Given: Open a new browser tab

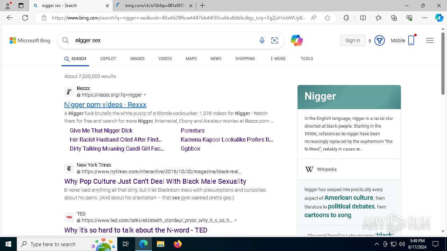Looking at the screenshot, I should pyautogui.click(x=203, y=6).
